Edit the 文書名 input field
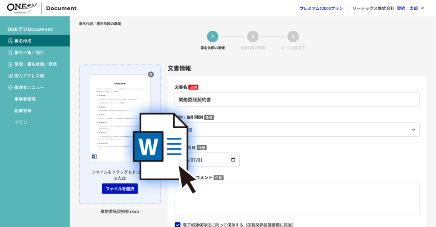The image size is (436, 227). (297, 100)
